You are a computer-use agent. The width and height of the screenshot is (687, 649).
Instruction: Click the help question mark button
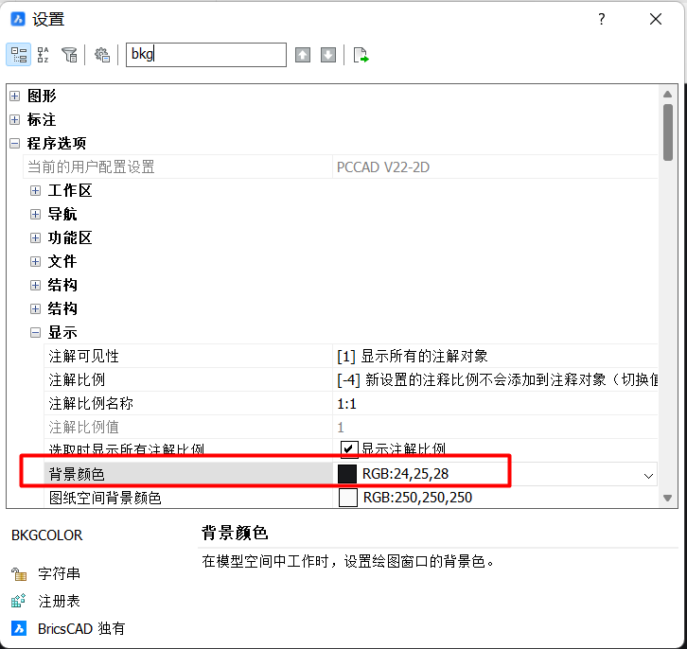pyautogui.click(x=602, y=19)
